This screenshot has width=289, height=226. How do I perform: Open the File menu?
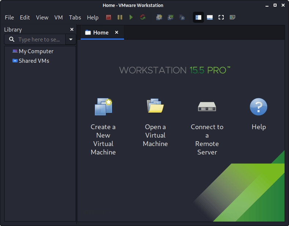[x=9, y=17]
